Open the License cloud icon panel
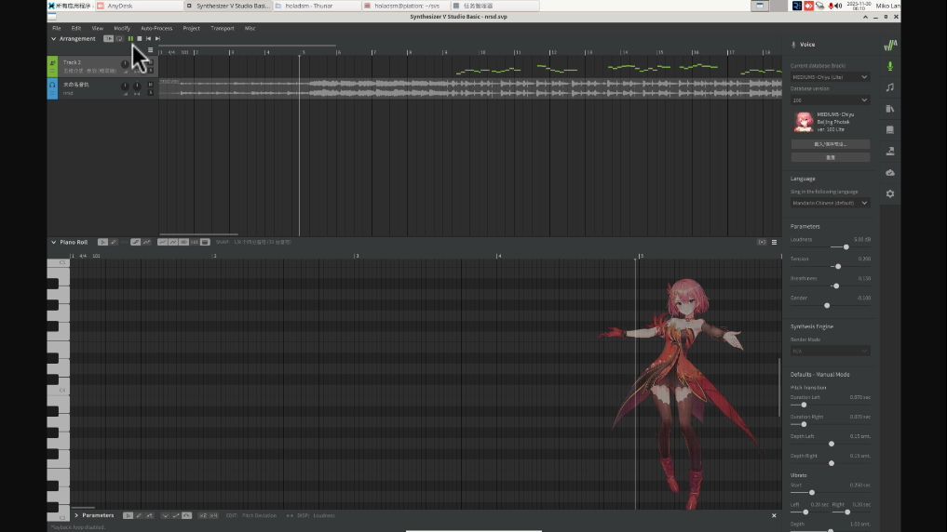Screen dimensions: 947x532 click(890, 173)
